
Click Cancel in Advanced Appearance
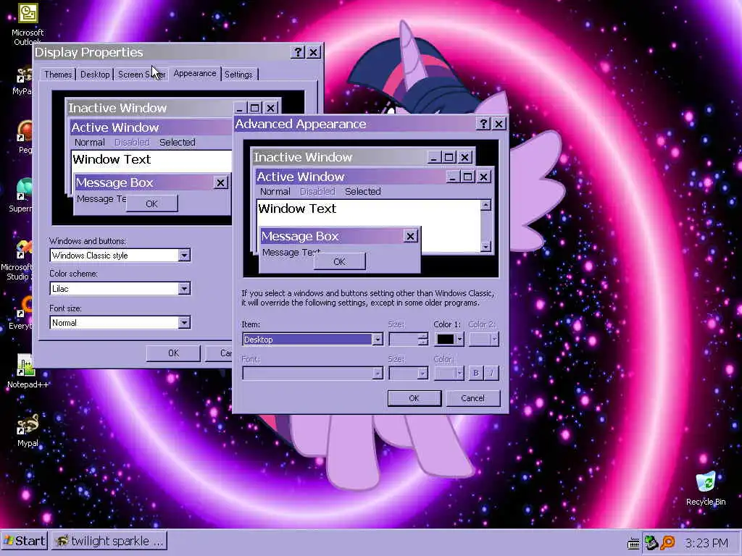472,398
